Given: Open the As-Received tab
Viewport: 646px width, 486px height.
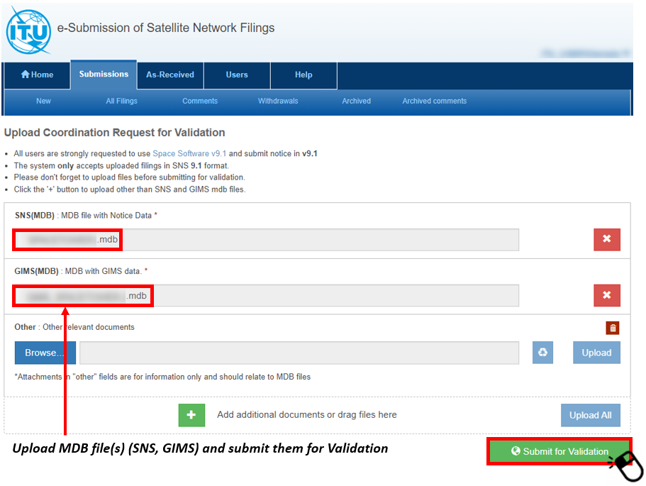Looking at the screenshot, I should pyautogui.click(x=169, y=74).
